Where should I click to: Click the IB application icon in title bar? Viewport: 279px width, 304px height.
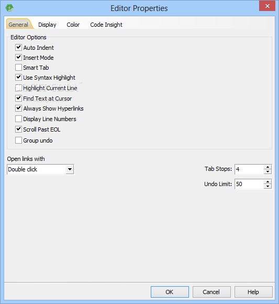coord(9,8)
